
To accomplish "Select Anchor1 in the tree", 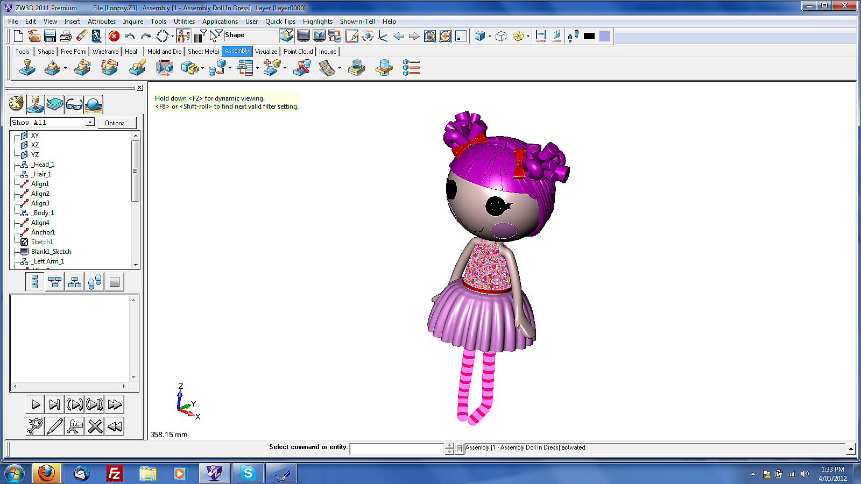I will (x=43, y=232).
